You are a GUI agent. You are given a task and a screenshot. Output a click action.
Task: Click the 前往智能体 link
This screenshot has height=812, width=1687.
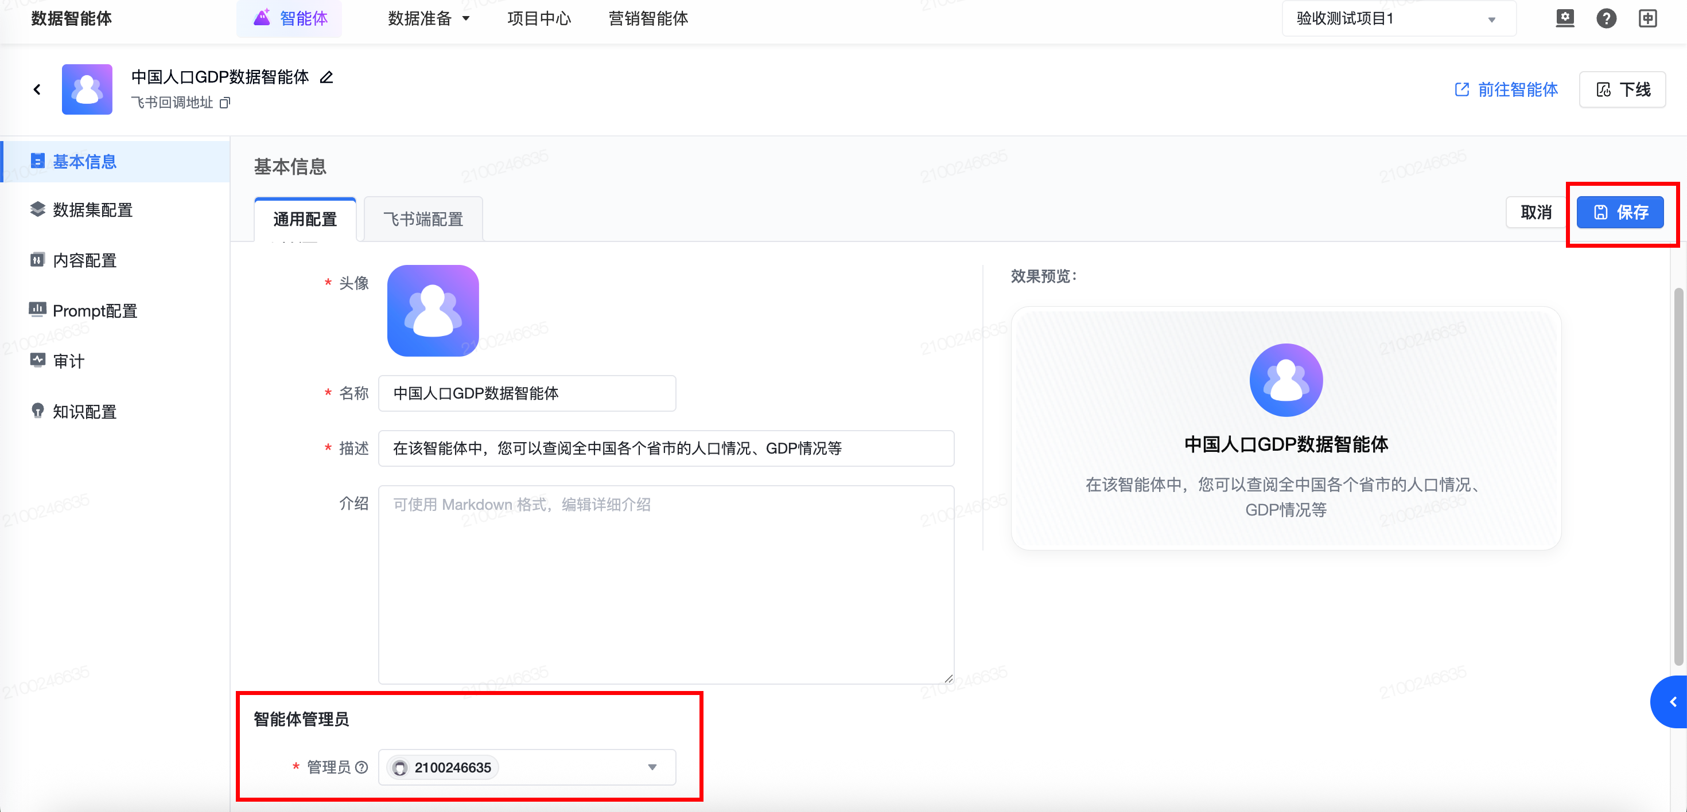pyautogui.click(x=1506, y=89)
